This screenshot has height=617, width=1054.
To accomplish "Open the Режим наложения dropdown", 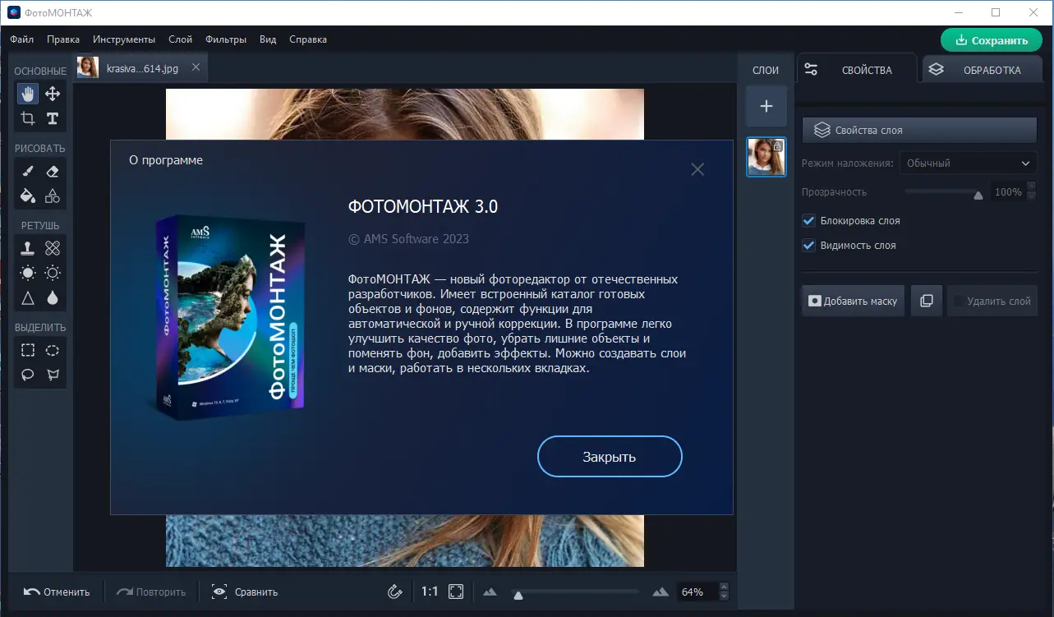I will (968, 163).
